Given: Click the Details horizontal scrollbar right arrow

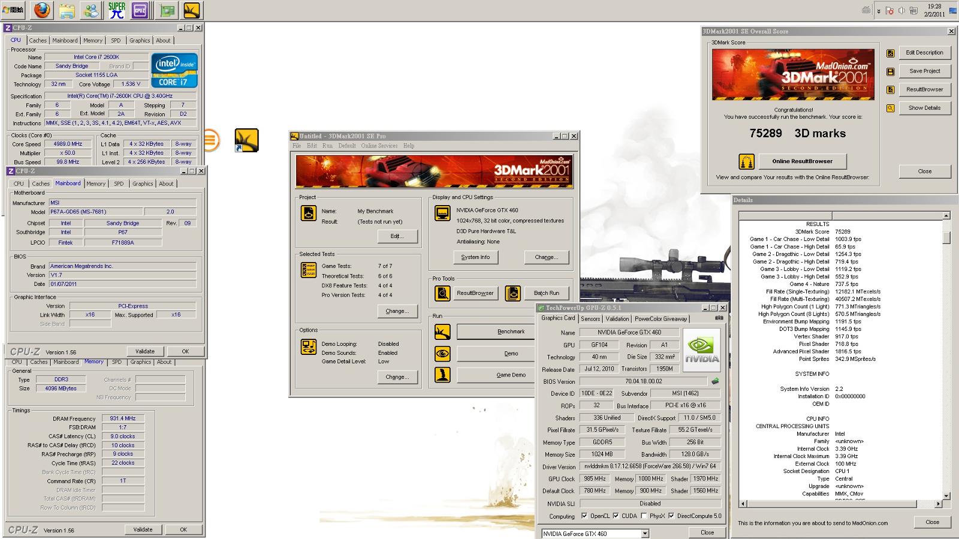Looking at the screenshot, I should [939, 504].
